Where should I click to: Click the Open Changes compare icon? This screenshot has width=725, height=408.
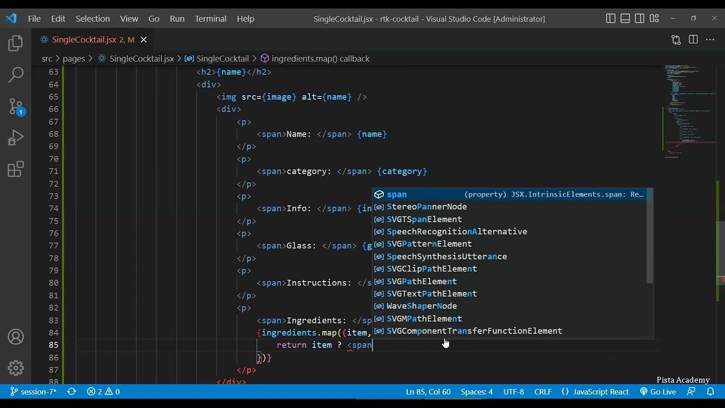click(x=676, y=40)
